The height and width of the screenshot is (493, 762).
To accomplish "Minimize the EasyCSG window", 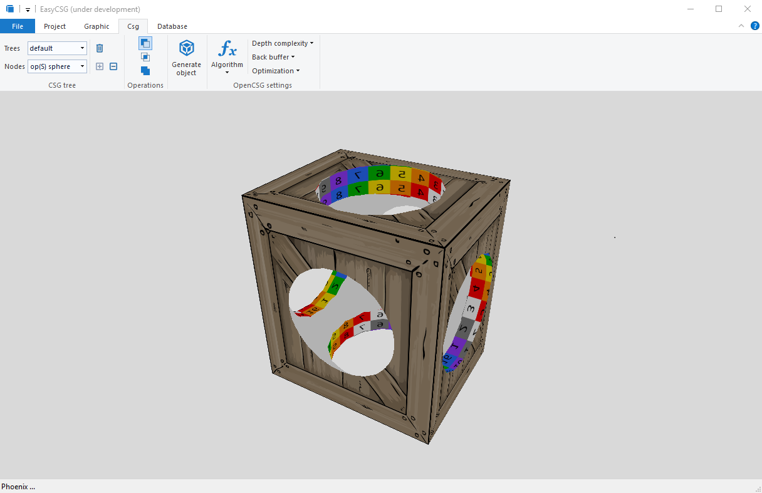I will (x=690, y=9).
